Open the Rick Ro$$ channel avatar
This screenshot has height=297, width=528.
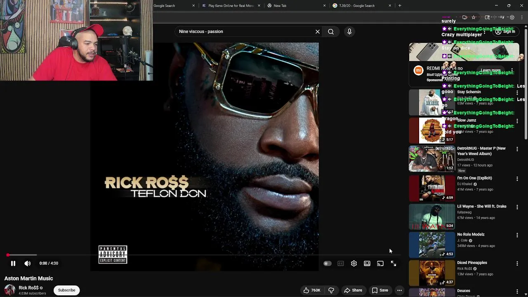click(10, 290)
